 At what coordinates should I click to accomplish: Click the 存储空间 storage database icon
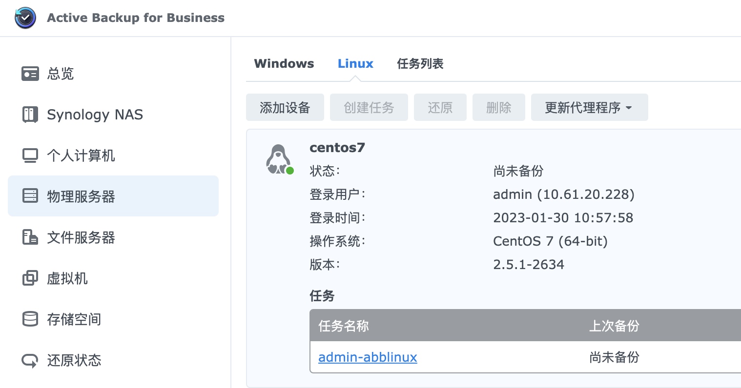[x=30, y=319]
